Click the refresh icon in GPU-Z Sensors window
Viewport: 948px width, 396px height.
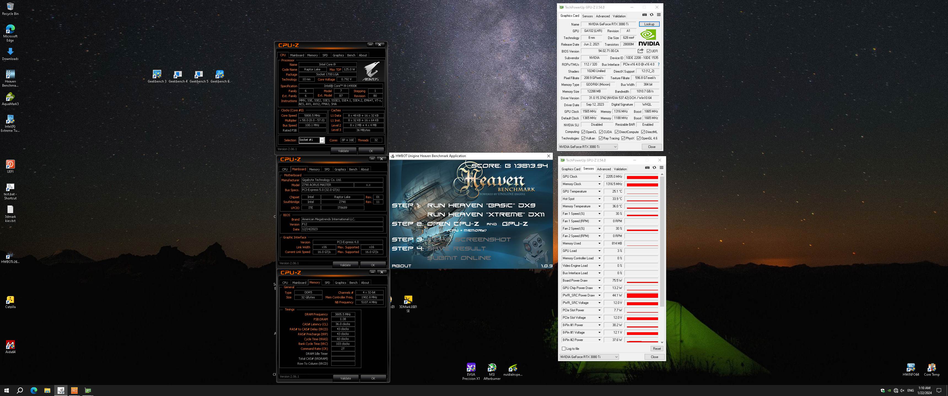point(654,167)
